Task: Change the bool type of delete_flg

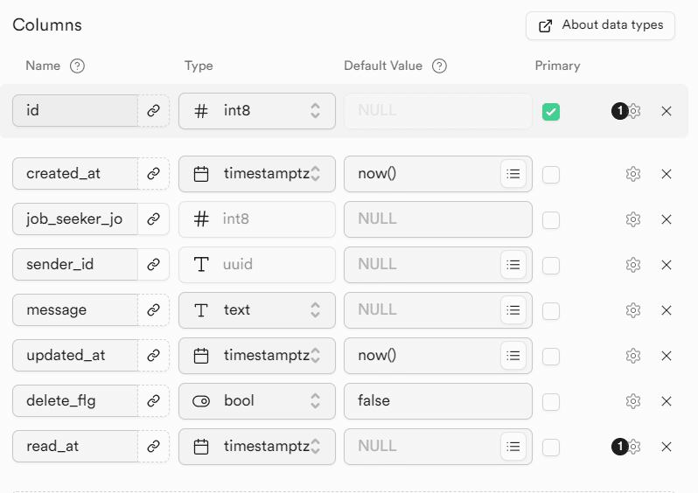Action: click(257, 401)
